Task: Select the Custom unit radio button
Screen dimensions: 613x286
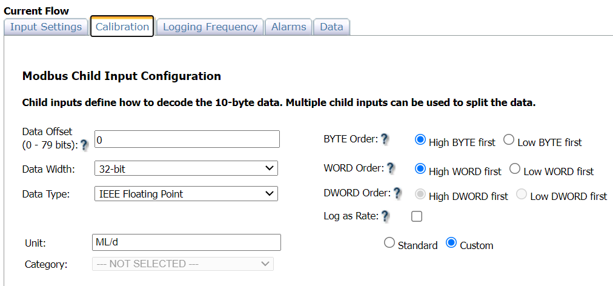Action: pos(451,243)
